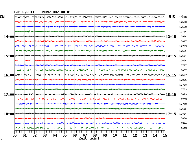Screen dimensions: 188x143
Task: Click the DC value 17687
Action: click(183, 70)
